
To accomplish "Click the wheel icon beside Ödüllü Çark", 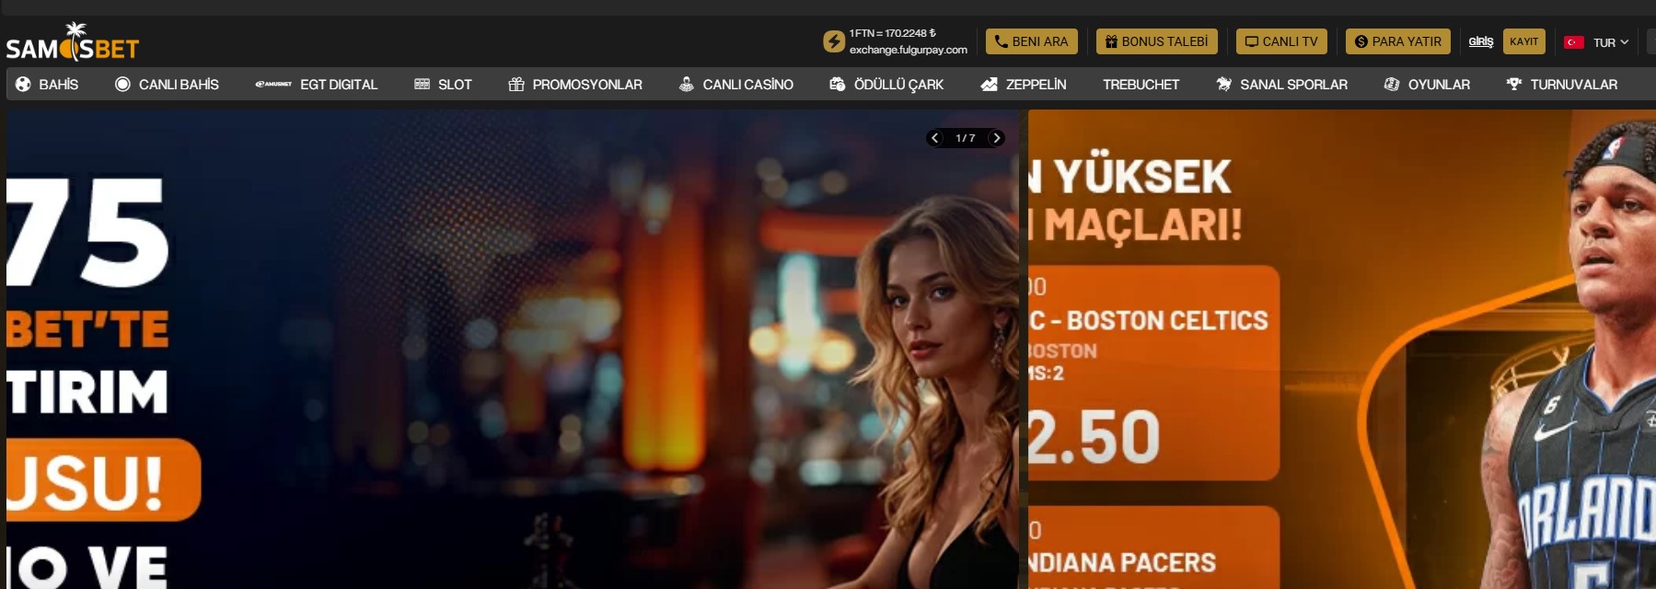I will click(x=838, y=84).
